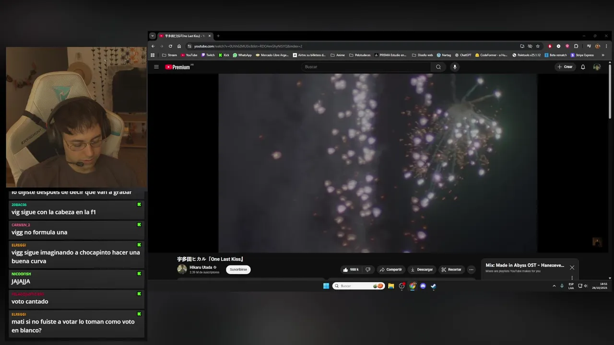The width and height of the screenshot is (614, 345).
Task: Open YouTube notifications bell
Action: tap(583, 67)
